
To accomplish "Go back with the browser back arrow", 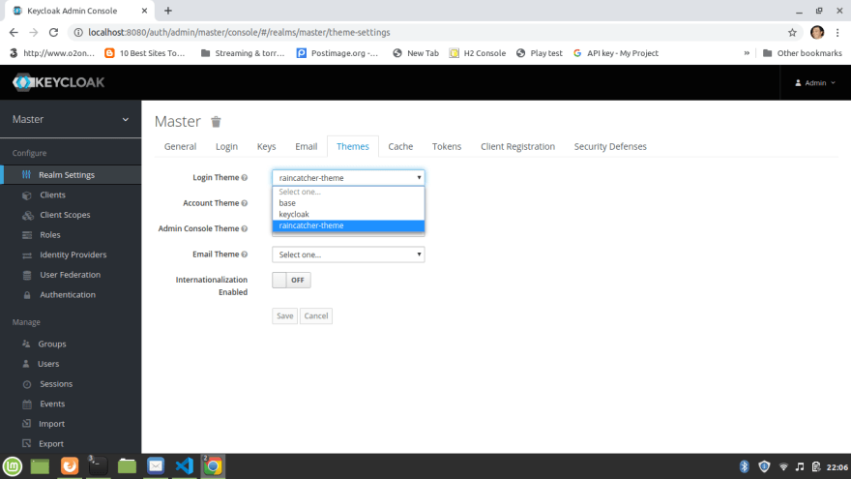I will [x=14, y=33].
